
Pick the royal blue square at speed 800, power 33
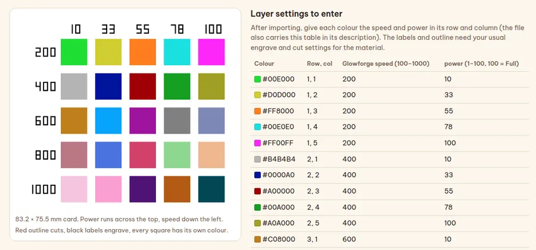(x=108, y=155)
